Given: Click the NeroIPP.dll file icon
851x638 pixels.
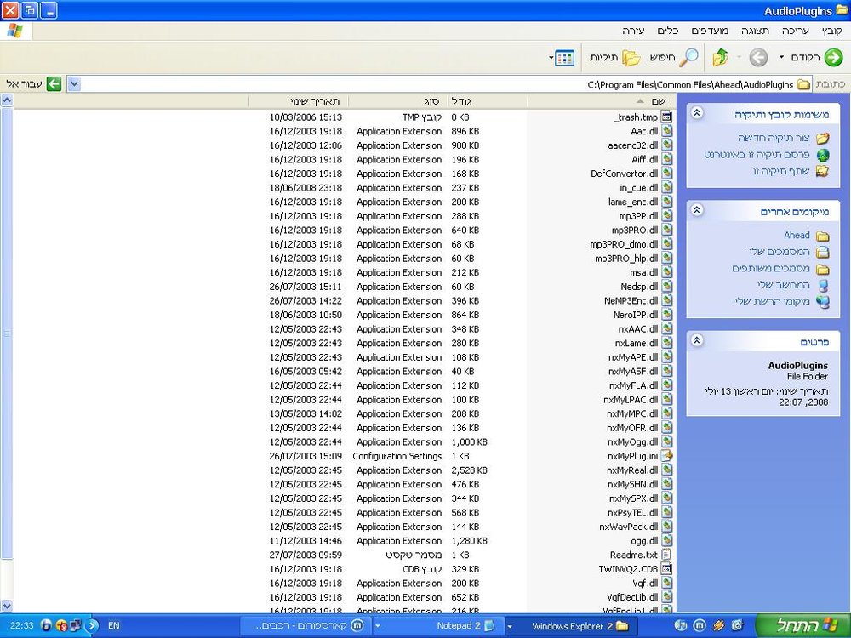Looking at the screenshot, I should [x=666, y=314].
